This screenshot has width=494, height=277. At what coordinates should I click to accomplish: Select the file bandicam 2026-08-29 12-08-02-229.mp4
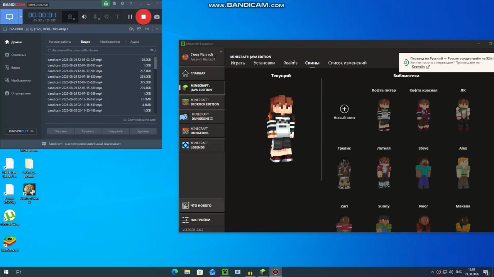click(x=100, y=60)
